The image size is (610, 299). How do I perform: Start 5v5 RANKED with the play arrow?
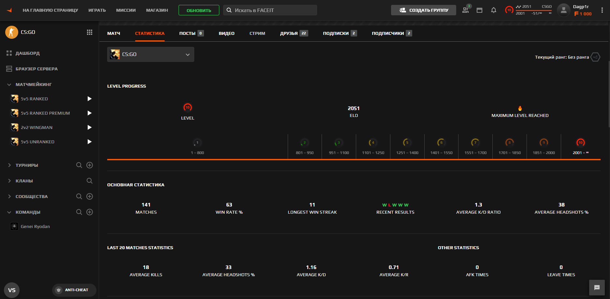tap(90, 99)
